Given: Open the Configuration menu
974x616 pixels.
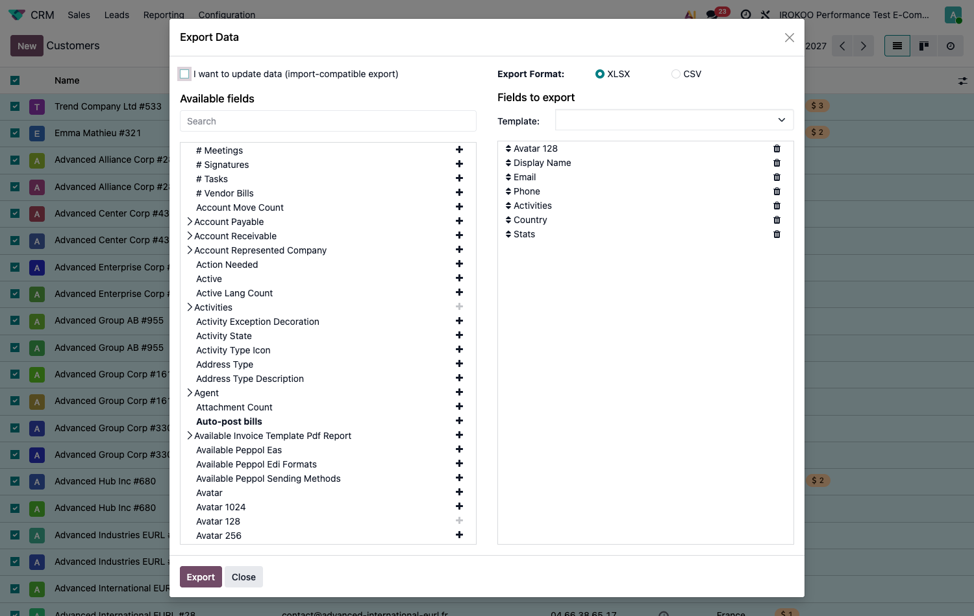Looking at the screenshot, I should pyautogui.click(x=227, y=15).
